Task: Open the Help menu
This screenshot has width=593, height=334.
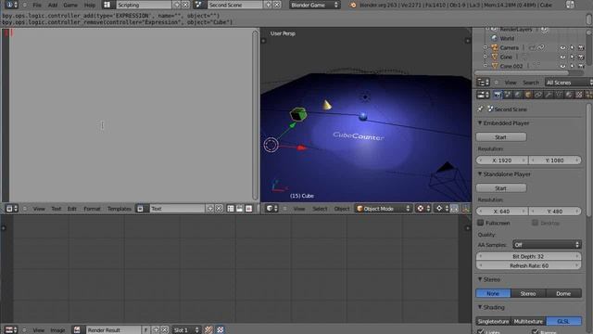Action: click(90, 5)
